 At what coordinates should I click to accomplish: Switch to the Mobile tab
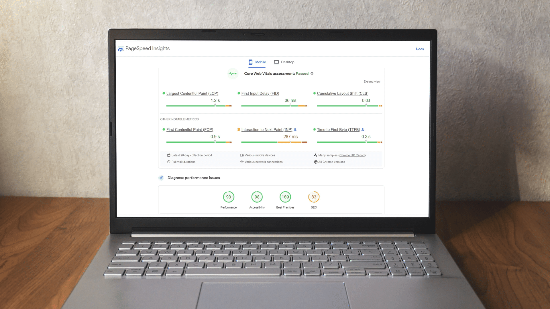(x=257, y=62)
